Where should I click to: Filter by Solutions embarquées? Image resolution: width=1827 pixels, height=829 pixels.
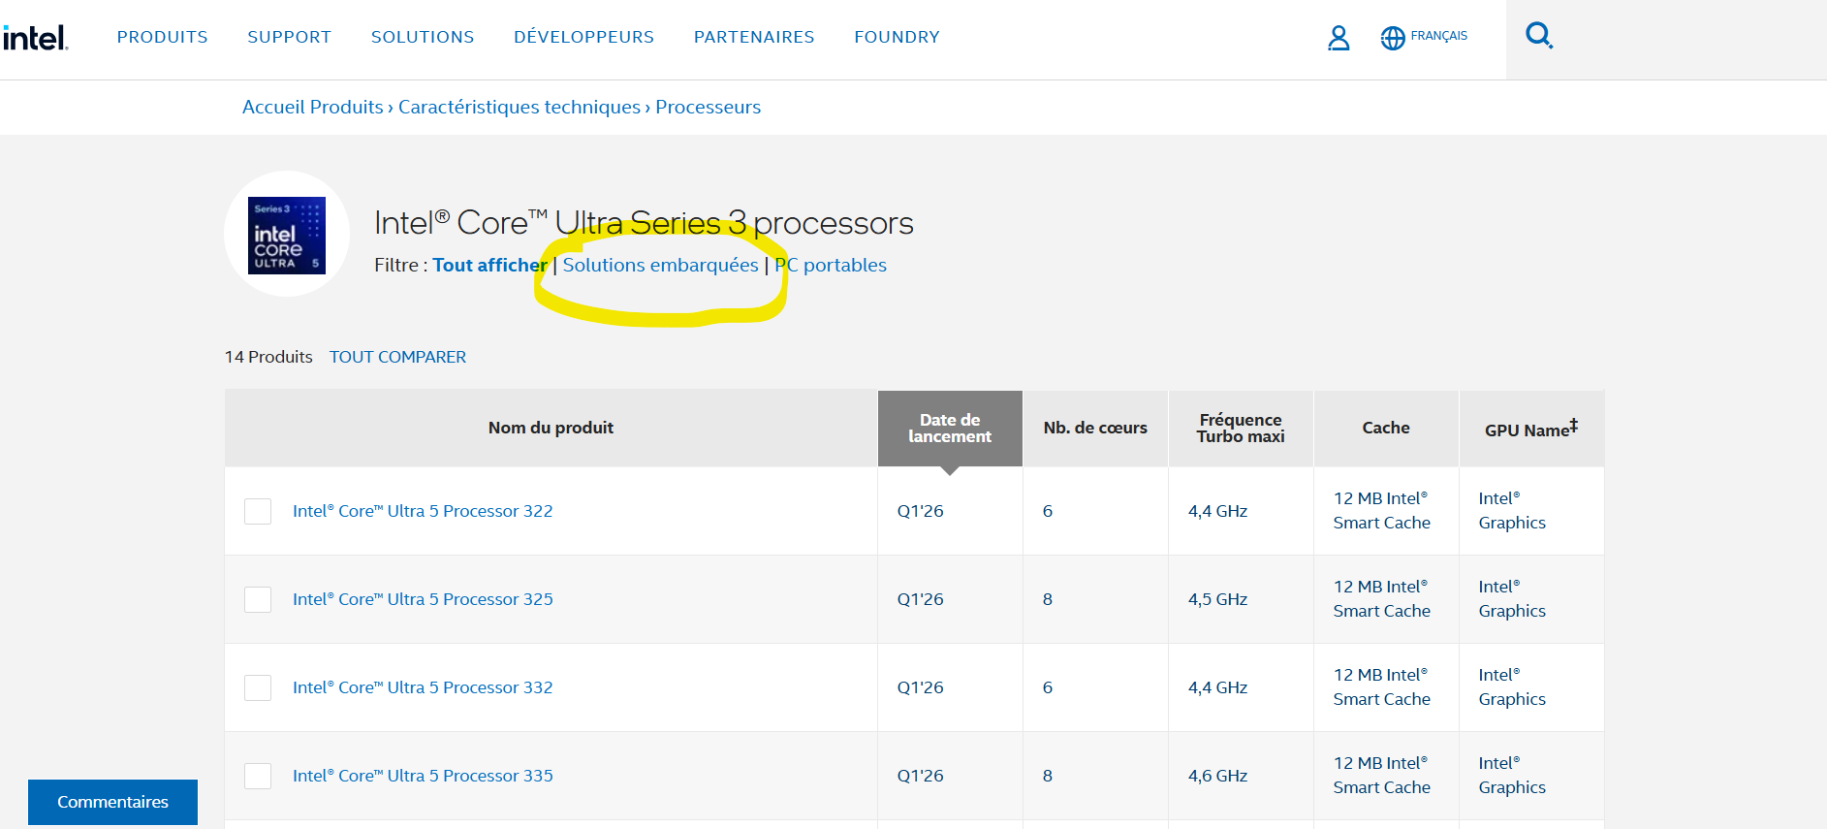[x=660, y=265]
